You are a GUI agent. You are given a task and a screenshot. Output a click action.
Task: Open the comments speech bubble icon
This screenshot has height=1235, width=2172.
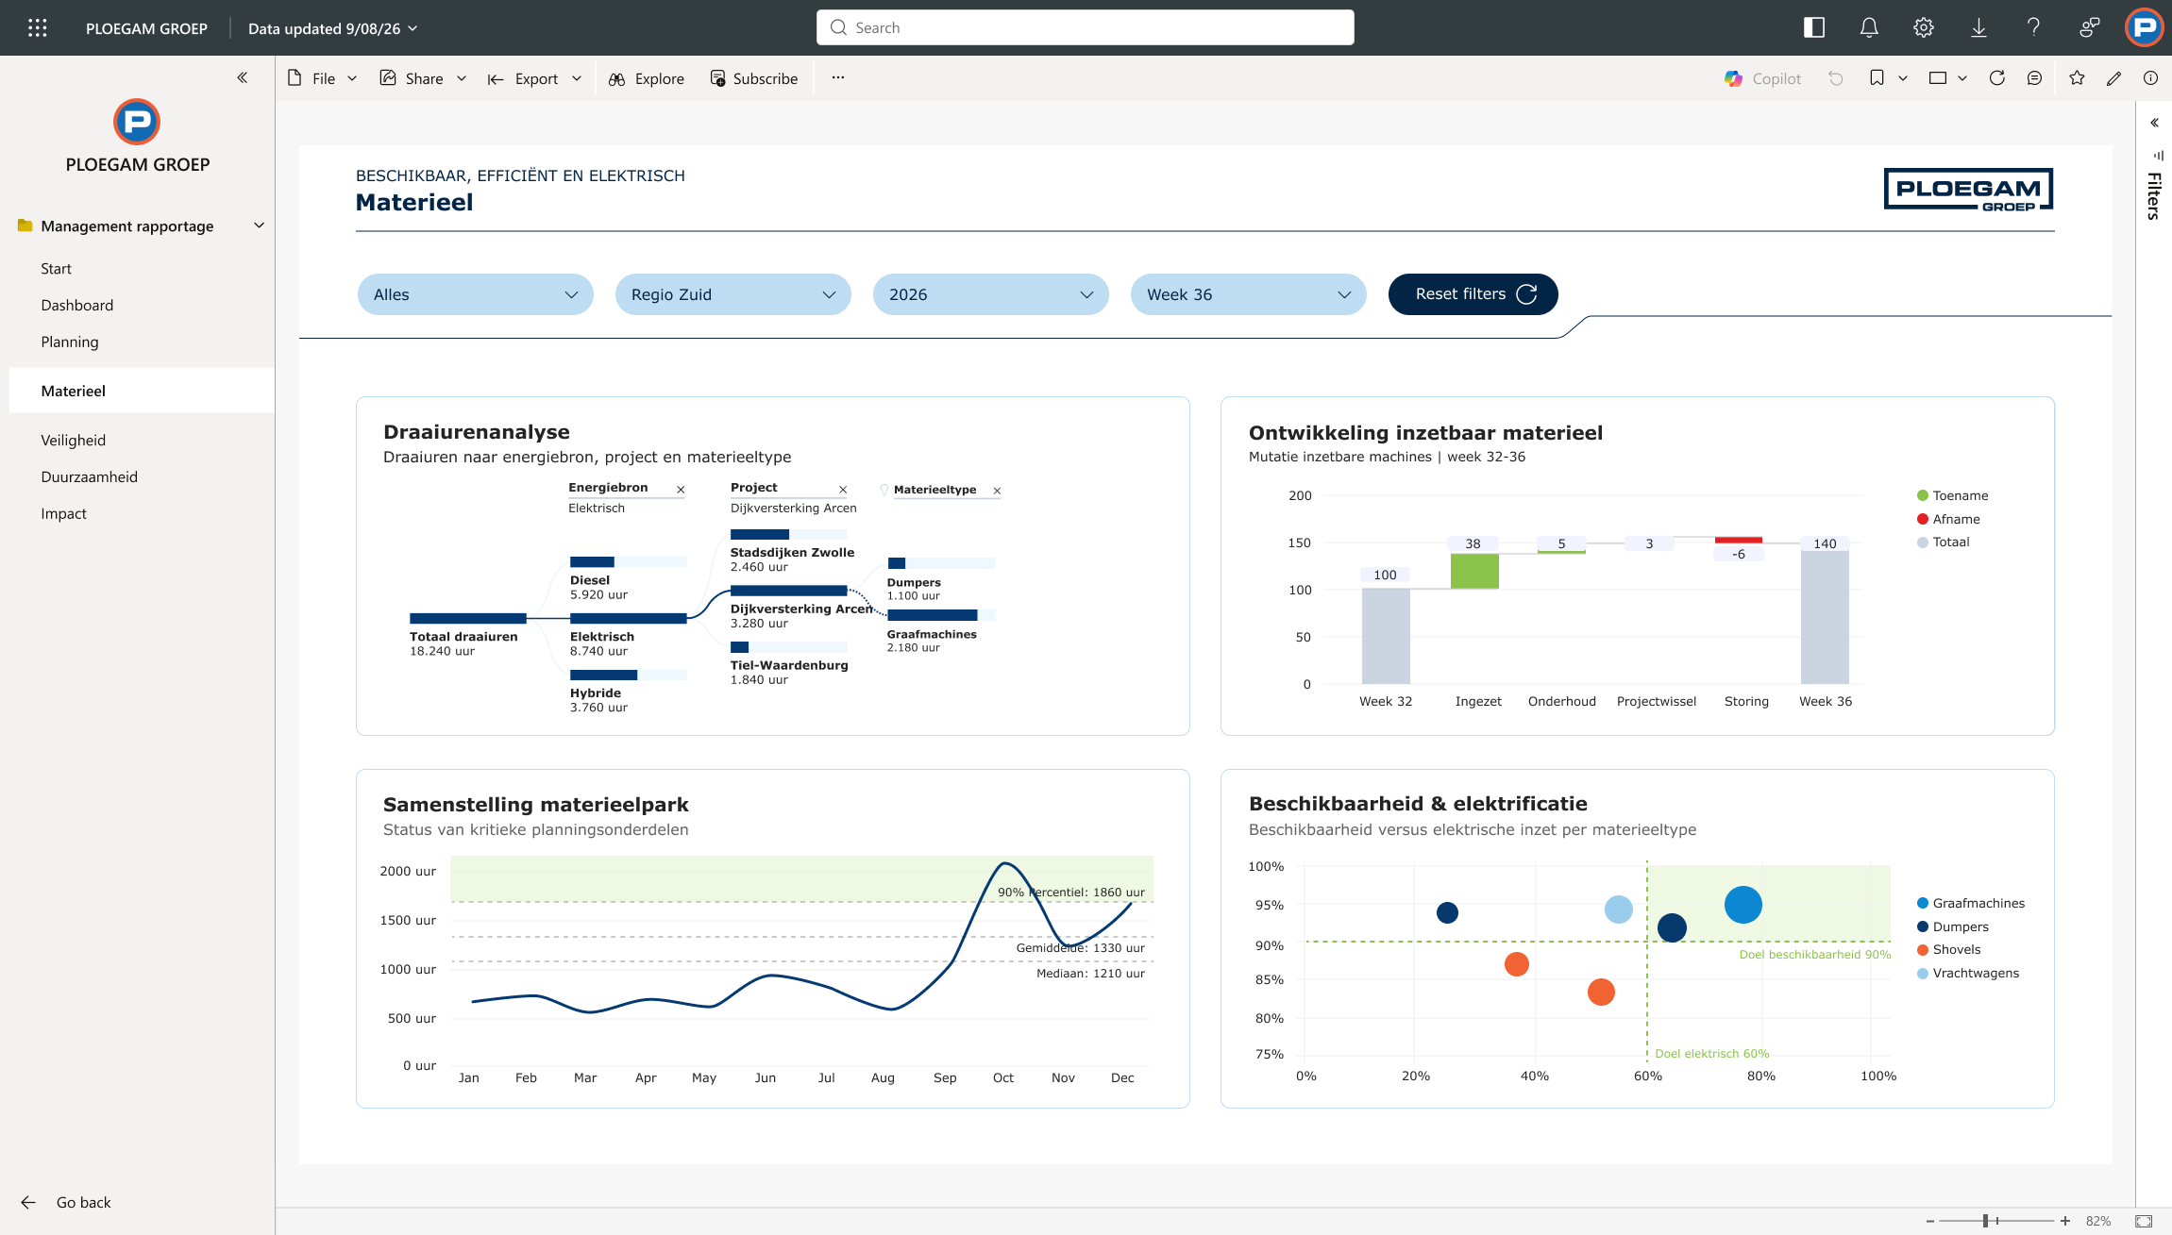click(x=2035, y=78)
